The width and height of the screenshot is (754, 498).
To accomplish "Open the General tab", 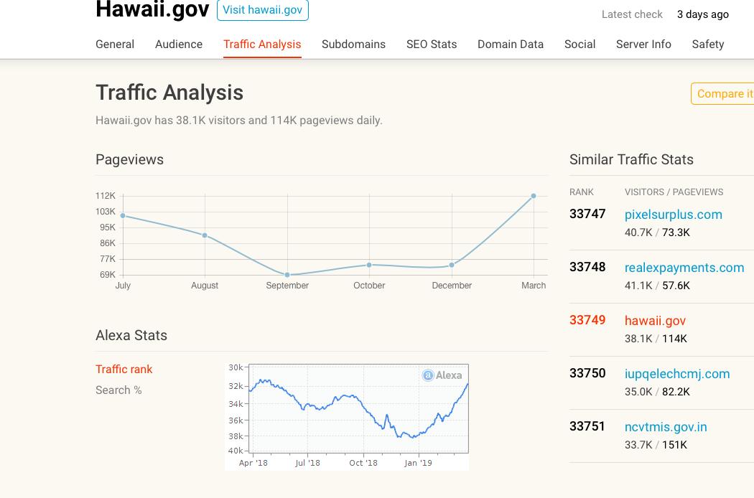I will click(x=115, y=44).
